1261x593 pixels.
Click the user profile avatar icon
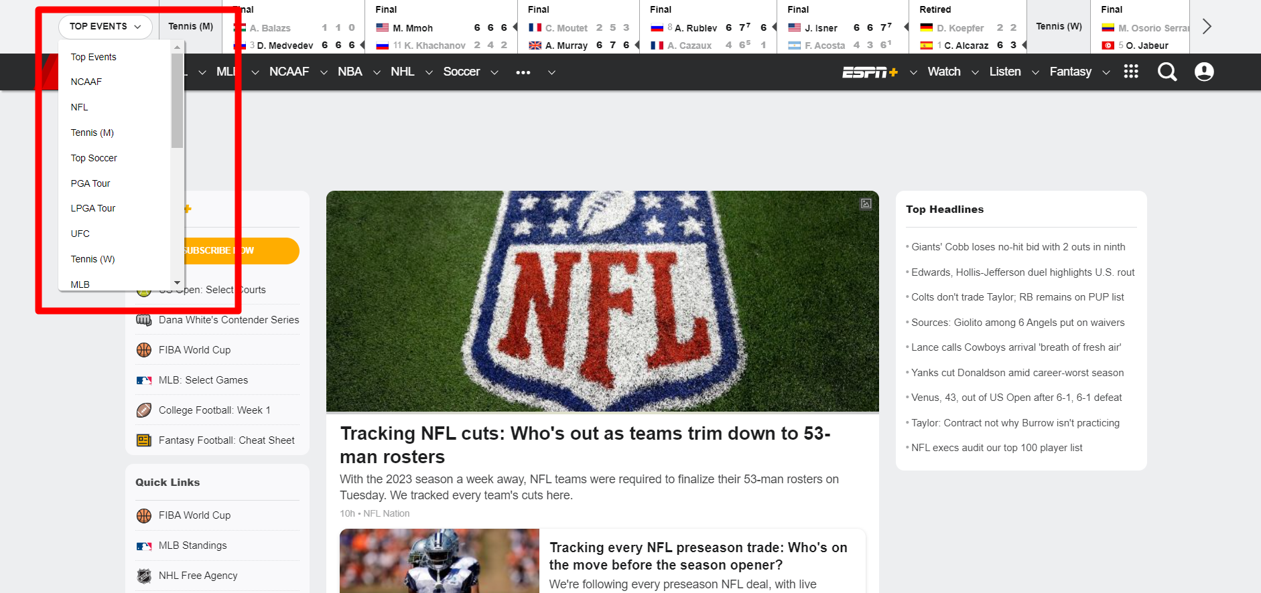1203,72
